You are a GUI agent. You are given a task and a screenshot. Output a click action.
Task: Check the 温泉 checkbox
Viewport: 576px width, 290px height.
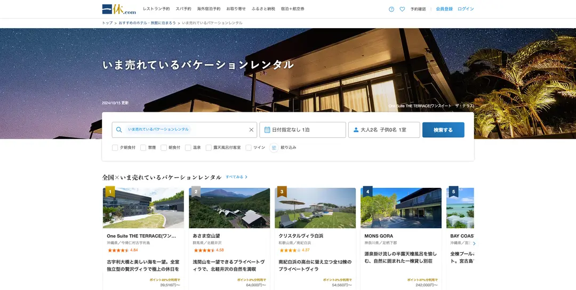[x=188, y=148]
